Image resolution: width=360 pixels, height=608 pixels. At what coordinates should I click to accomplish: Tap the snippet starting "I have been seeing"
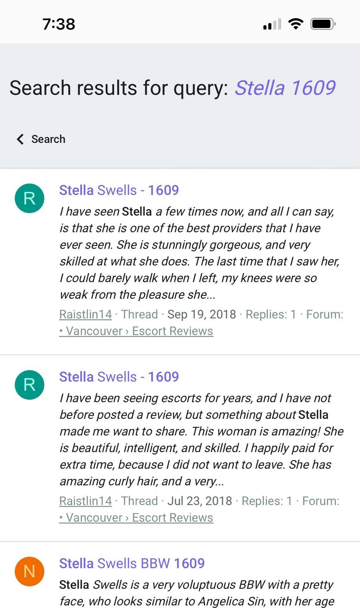[201, 439]
